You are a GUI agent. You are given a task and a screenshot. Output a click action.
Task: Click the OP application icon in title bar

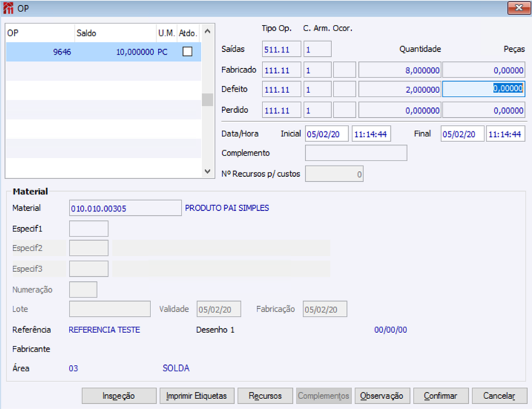8,8
